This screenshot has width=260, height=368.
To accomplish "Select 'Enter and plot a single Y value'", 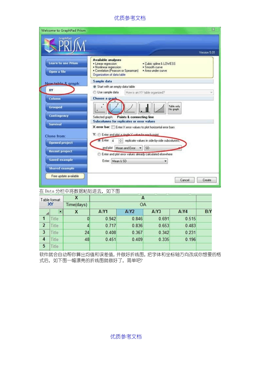I will 99,135.
